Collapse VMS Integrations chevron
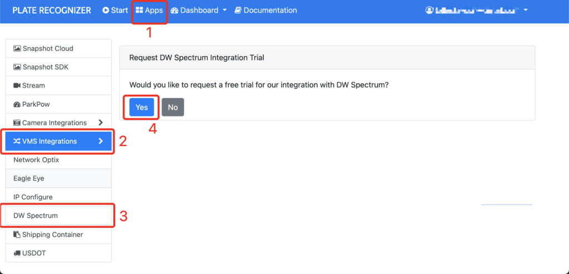 point(101,141)
